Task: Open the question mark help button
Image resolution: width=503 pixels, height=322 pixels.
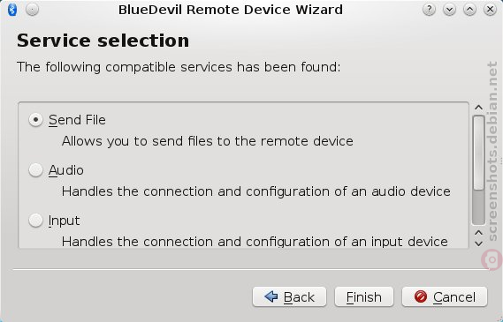Action: (429, 10)
